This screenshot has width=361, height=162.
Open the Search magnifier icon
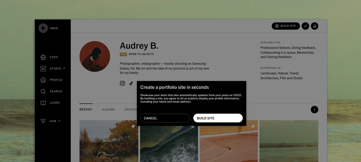pyautogui.click(x=43, y=91)
